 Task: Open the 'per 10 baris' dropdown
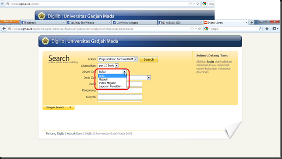pyautogui.click(x=108, y=66)
